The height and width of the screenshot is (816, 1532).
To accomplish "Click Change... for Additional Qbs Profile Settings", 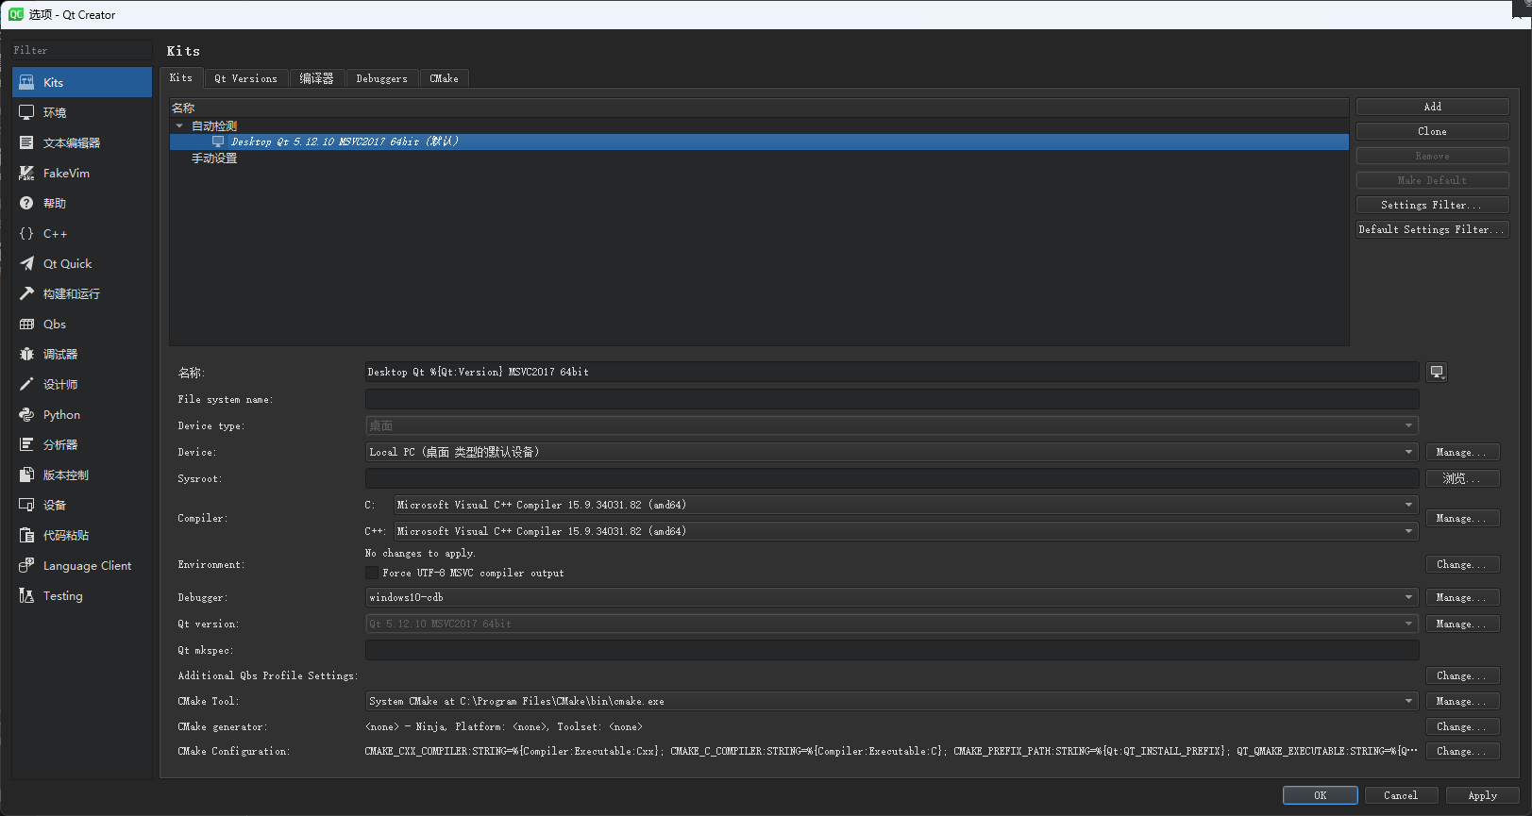I will coord(1462,675).
